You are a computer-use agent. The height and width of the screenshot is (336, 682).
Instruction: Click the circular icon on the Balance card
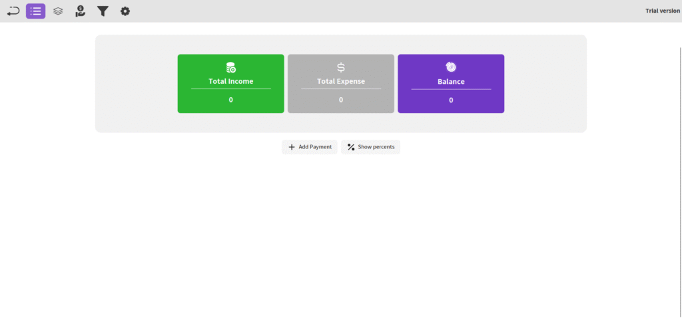click(x=451, y=67)
